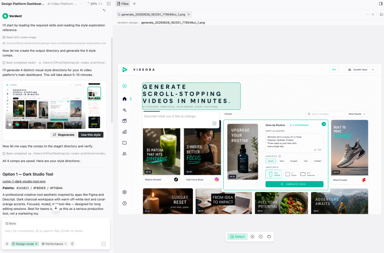The image size is (384, 253).
Task: Open the Growth Team dropdown
Action: 361,69
